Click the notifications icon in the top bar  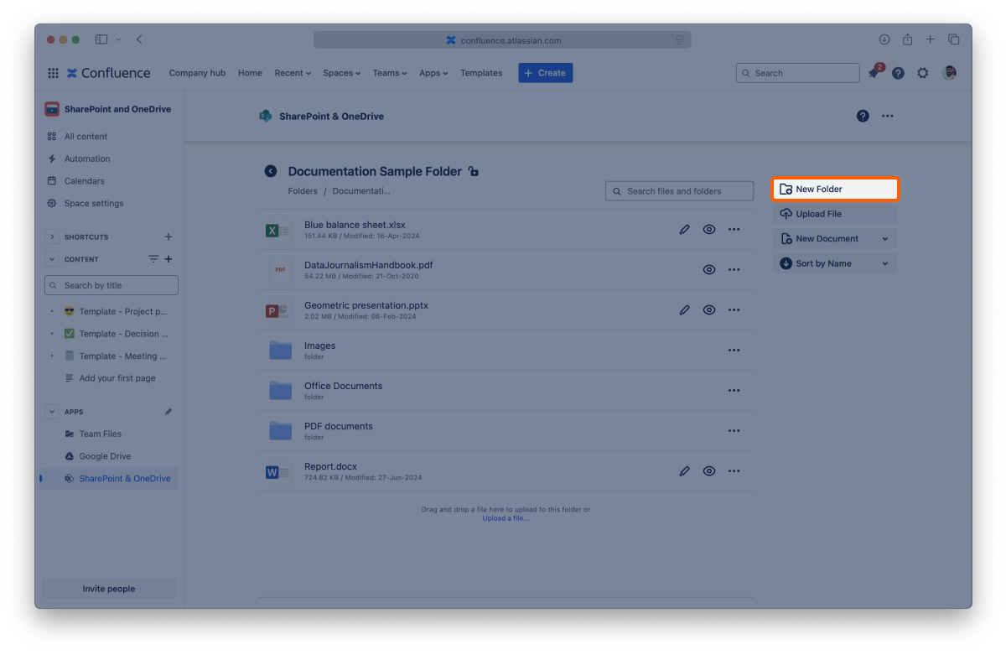point(874,73)
